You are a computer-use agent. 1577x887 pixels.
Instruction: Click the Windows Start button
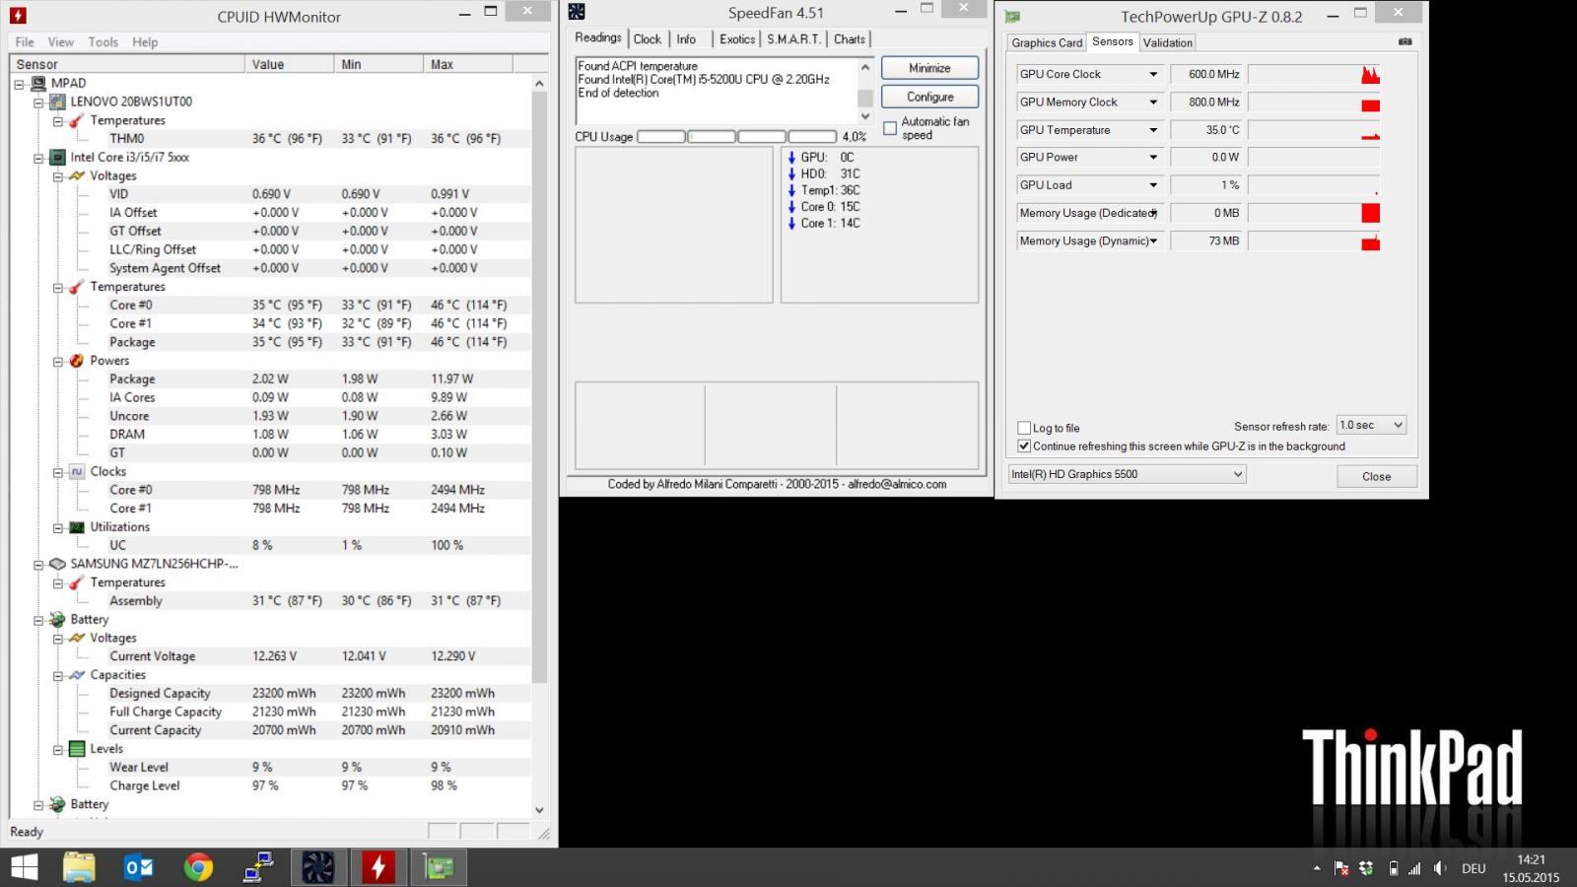pos(24,867)
